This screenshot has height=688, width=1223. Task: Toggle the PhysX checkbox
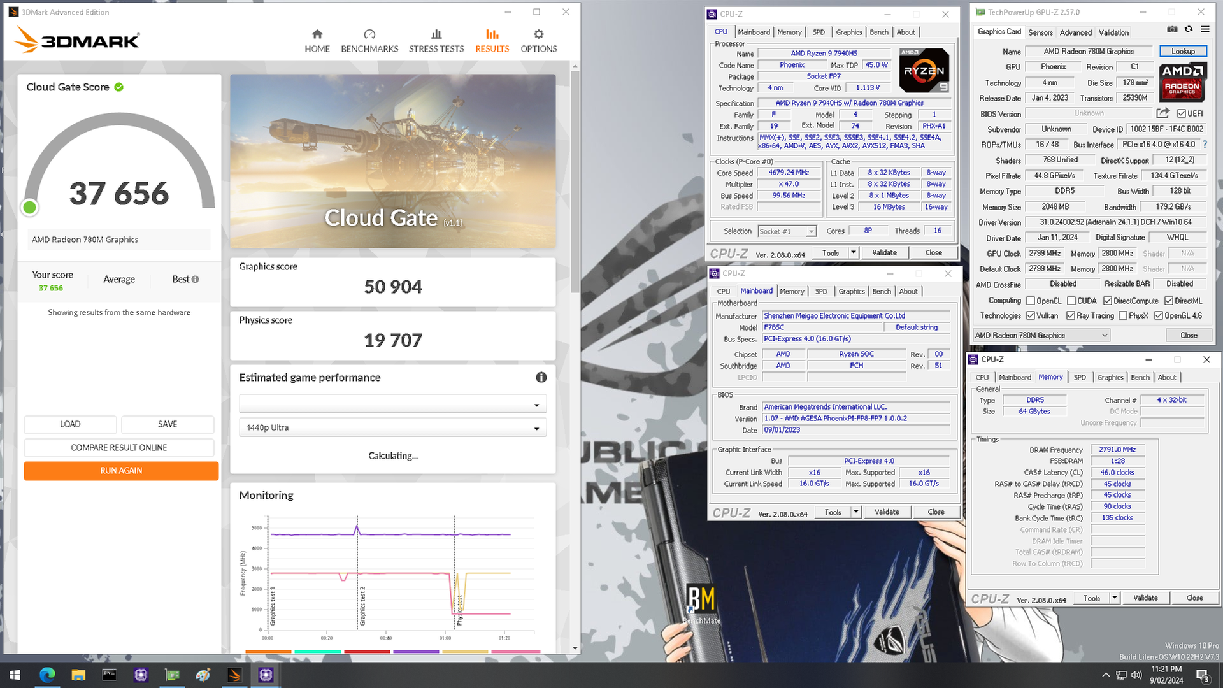click(x=1123, y=315)
